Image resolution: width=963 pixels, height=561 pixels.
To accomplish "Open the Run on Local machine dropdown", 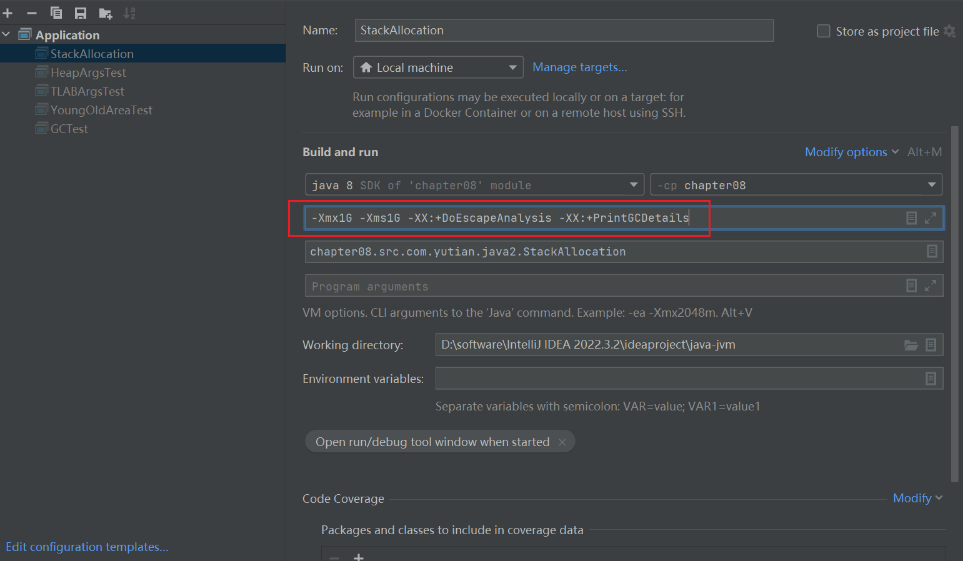I will click(x=438, y=67).
